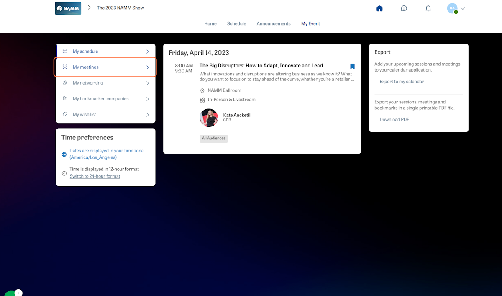Click the My wish list tag icon
Image resolution: width=502 pixels, height=296 pixels.
tap(65, 114)
